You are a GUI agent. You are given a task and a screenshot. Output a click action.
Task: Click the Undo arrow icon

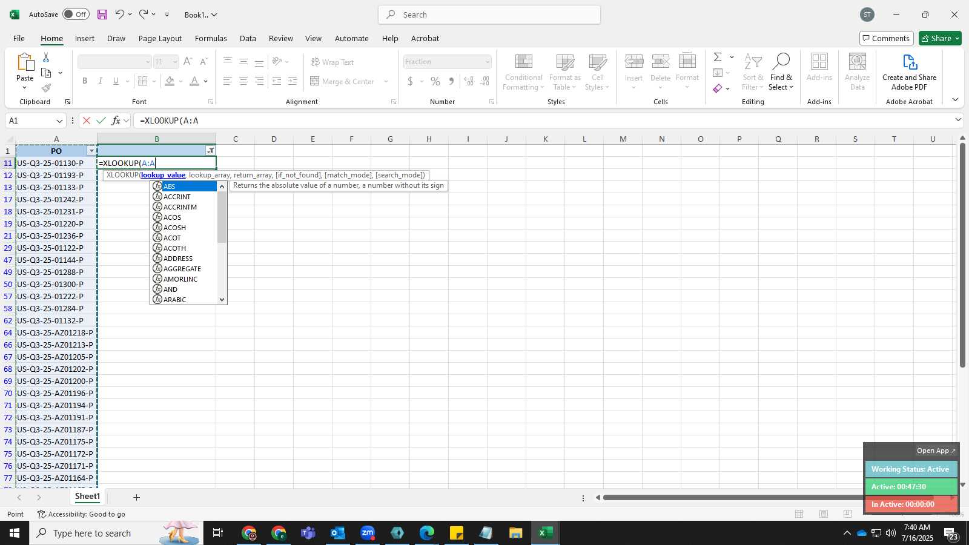click(x=120, y=14)
